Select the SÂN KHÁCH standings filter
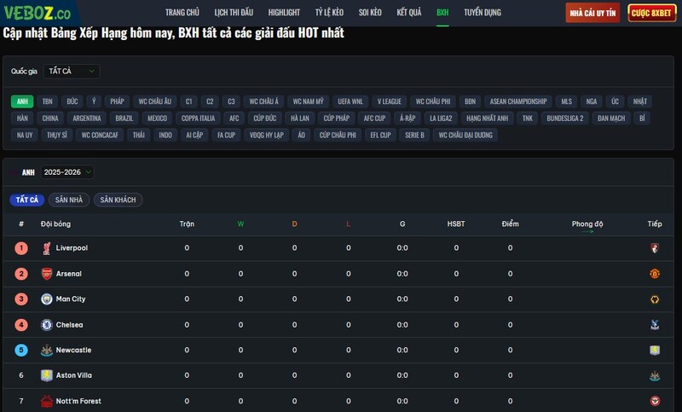 (x=118, y=200)
